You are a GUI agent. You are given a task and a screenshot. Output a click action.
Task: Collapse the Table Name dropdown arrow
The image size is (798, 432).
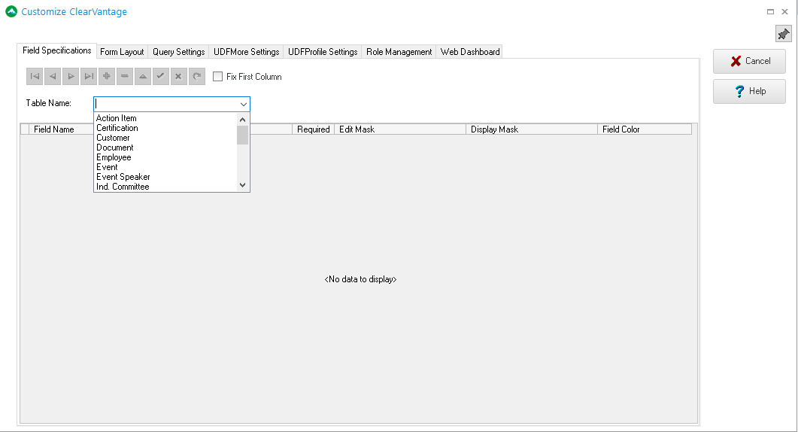[x=243, y=104]
